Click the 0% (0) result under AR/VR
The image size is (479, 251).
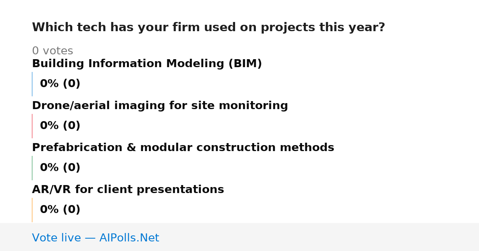pyautogui.click(x=60, y=210)
